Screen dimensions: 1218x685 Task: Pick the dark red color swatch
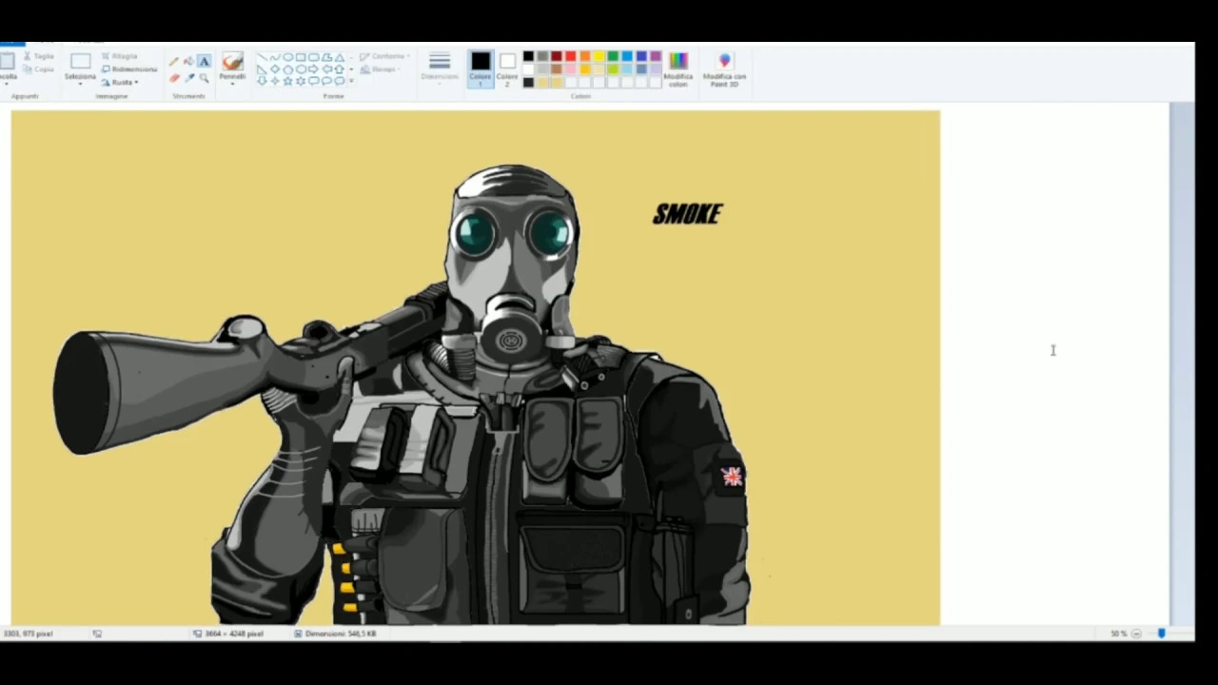coord(557,56)
